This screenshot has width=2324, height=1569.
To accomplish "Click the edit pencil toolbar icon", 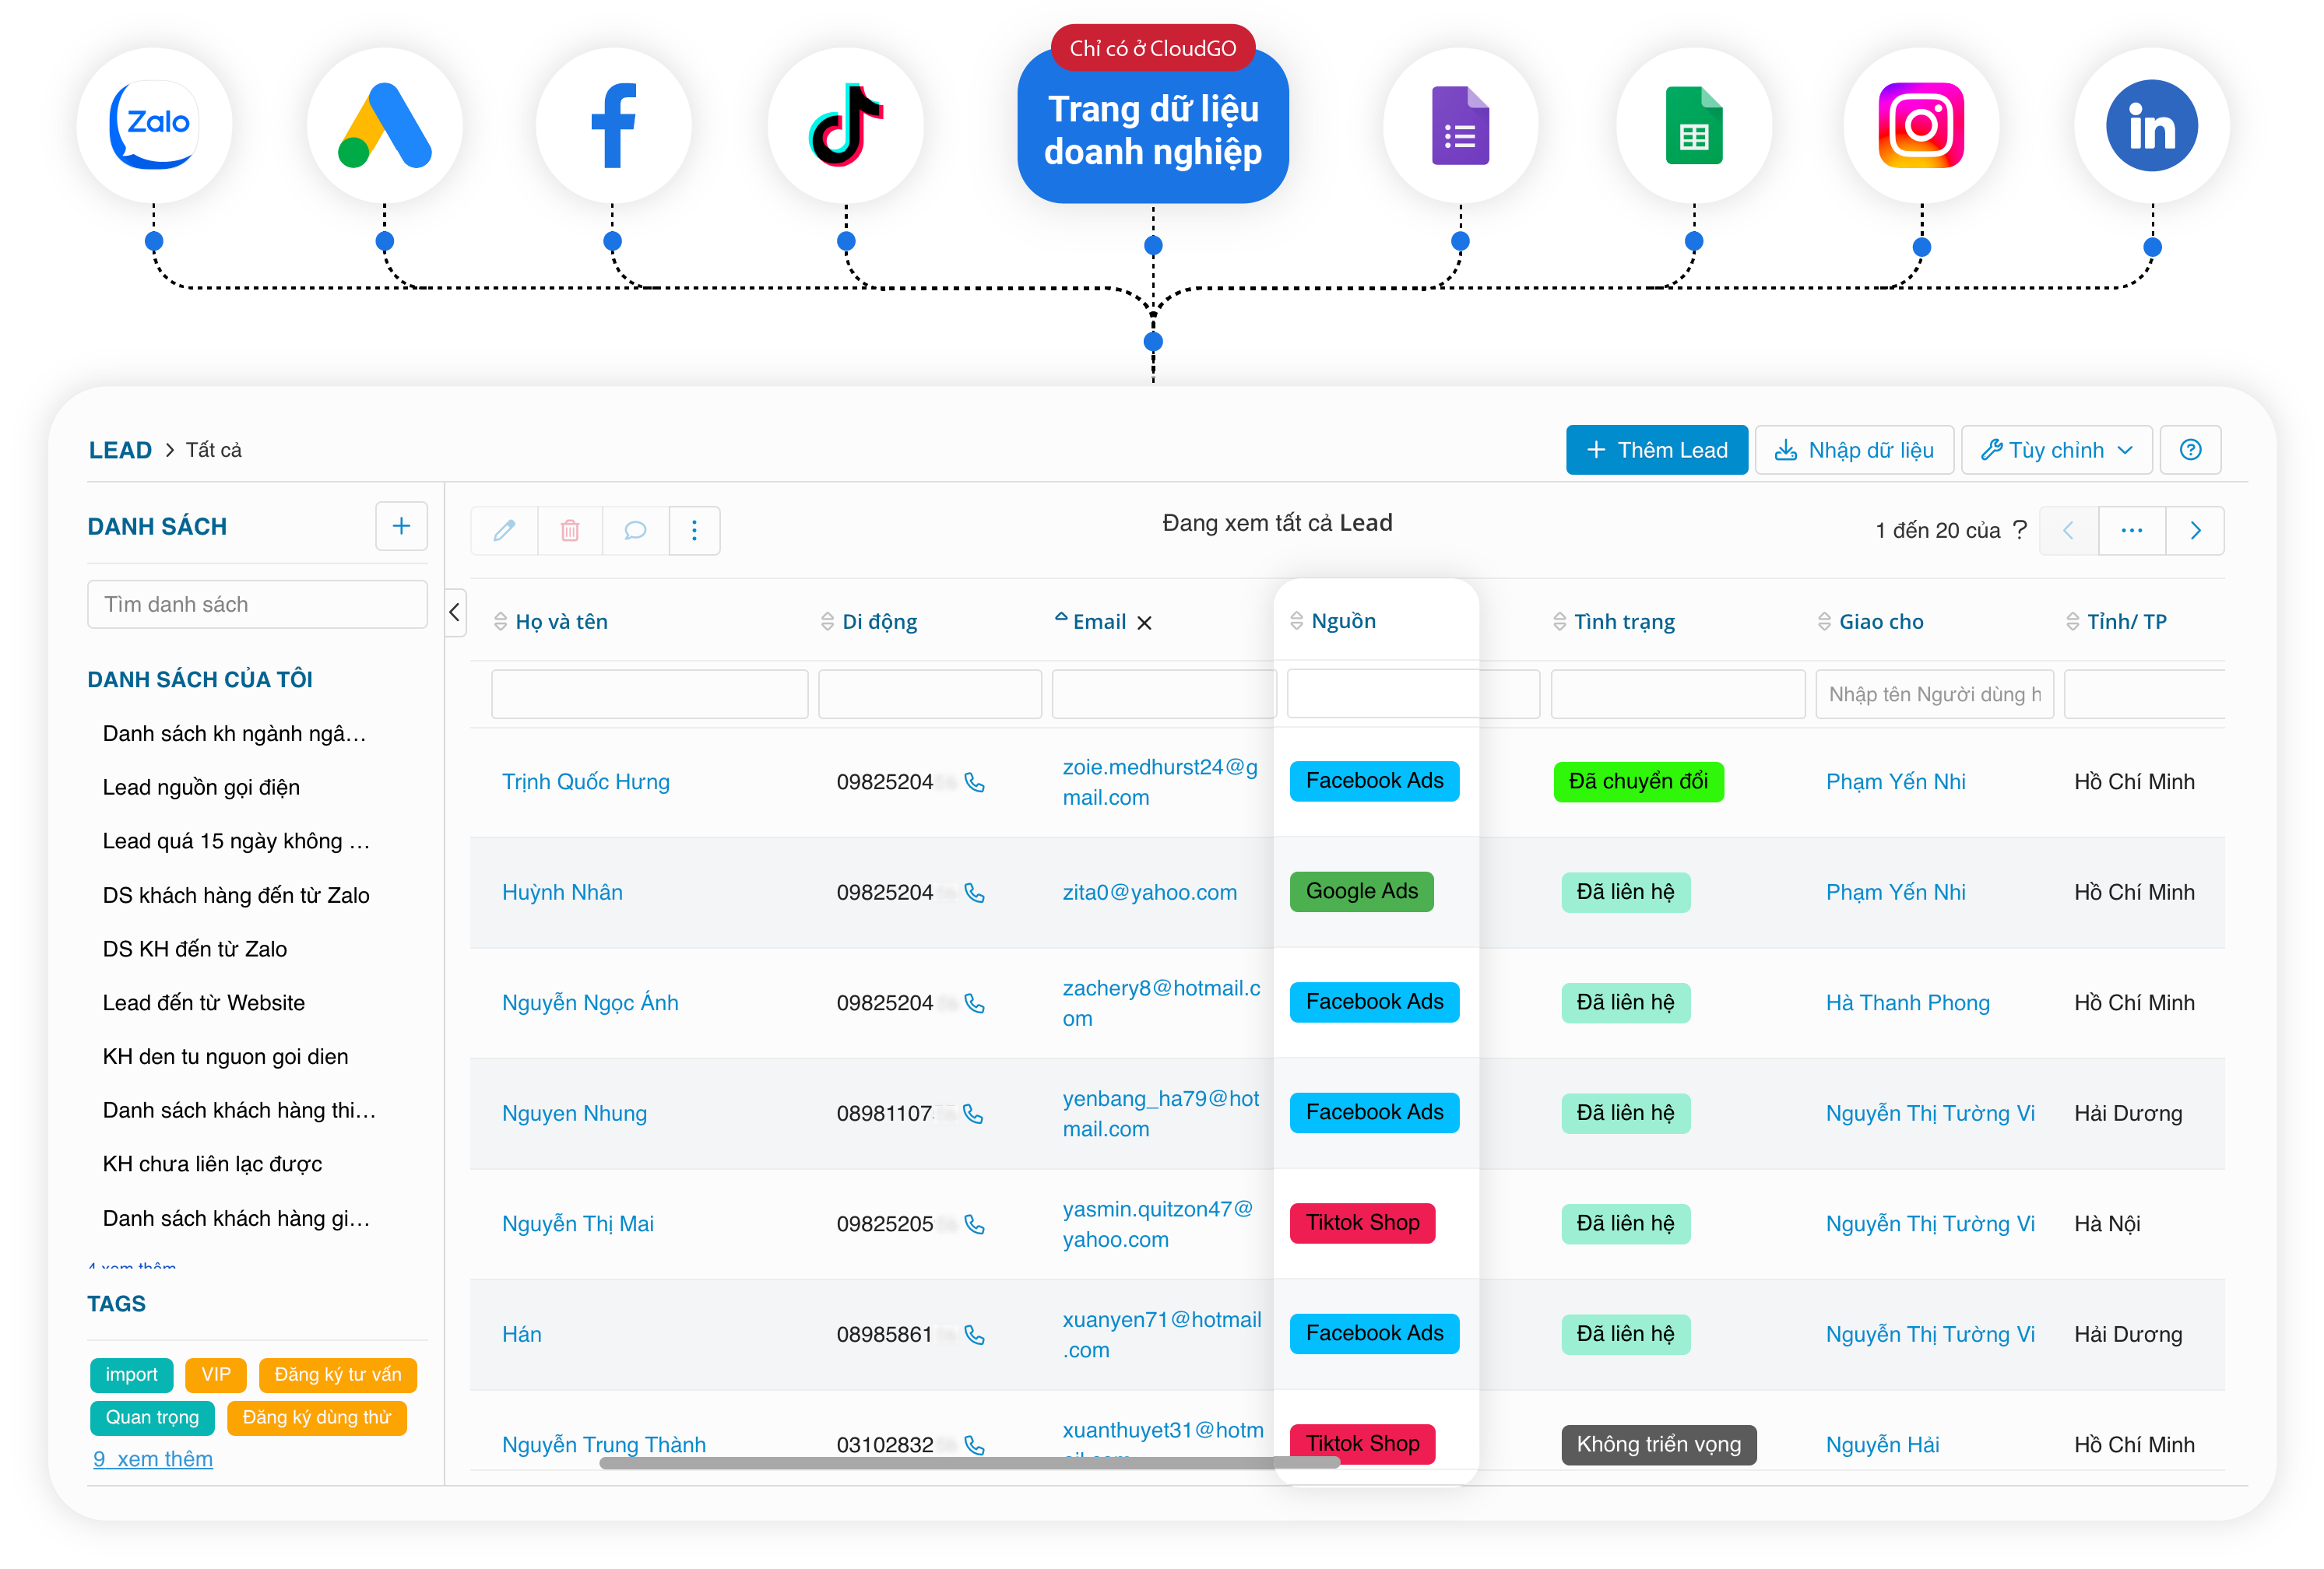I will pos(504,530).
